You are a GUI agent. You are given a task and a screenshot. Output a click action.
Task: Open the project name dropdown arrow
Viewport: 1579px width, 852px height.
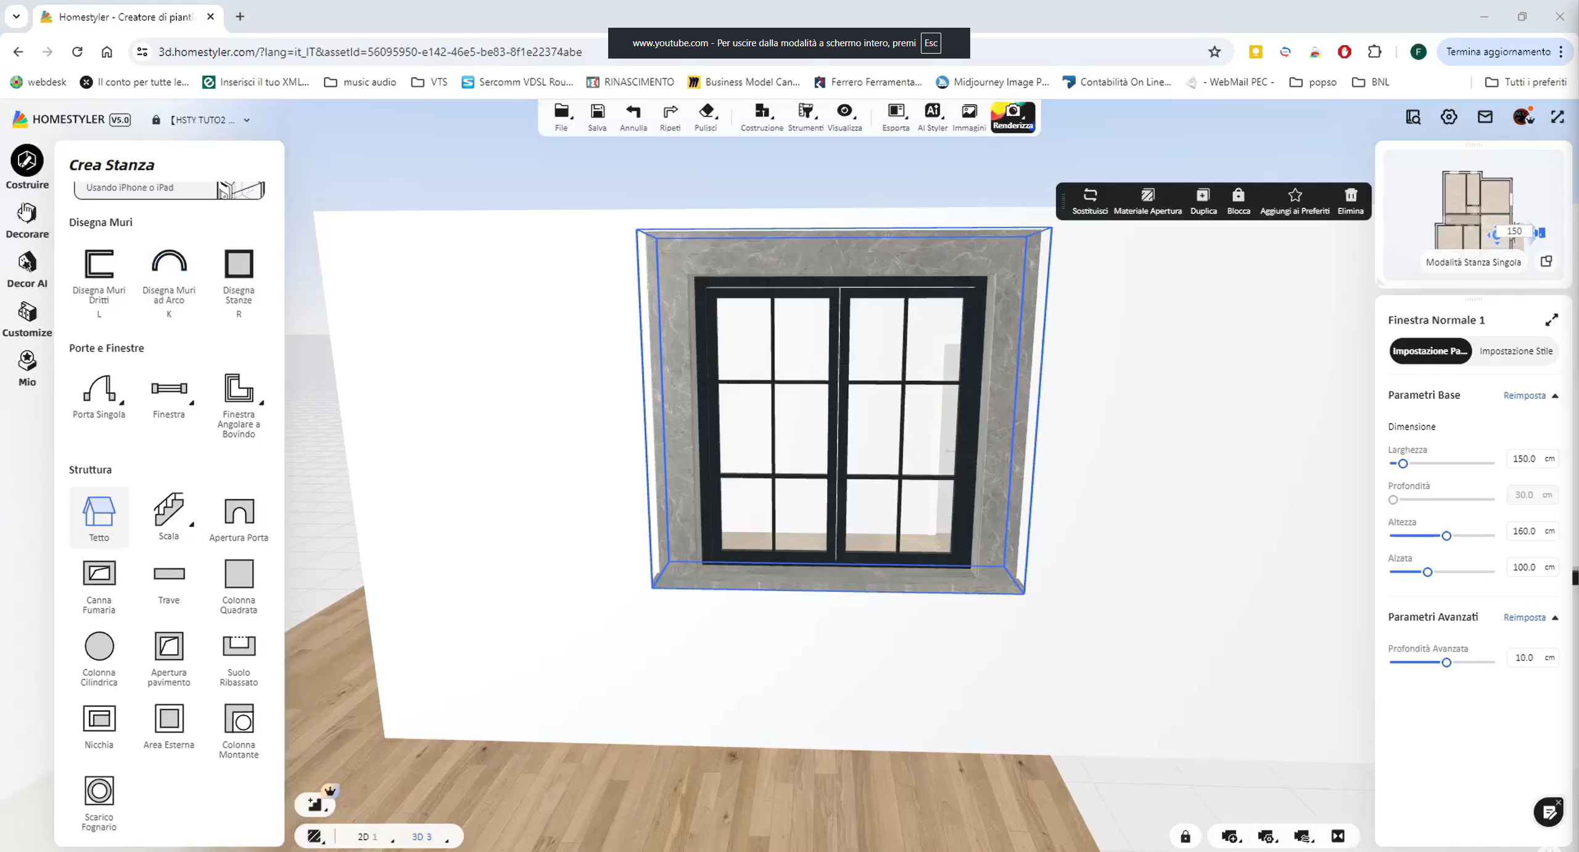point(247,120)
